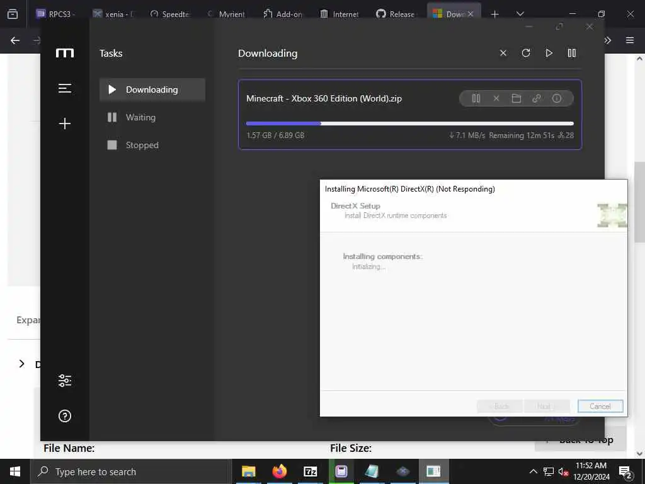Select Waiting in the Tasks list

pos(152,117)
